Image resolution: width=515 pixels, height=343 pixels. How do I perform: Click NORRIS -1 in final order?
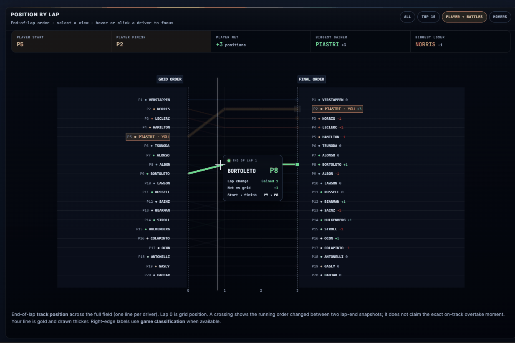click(x=327, y=119)
